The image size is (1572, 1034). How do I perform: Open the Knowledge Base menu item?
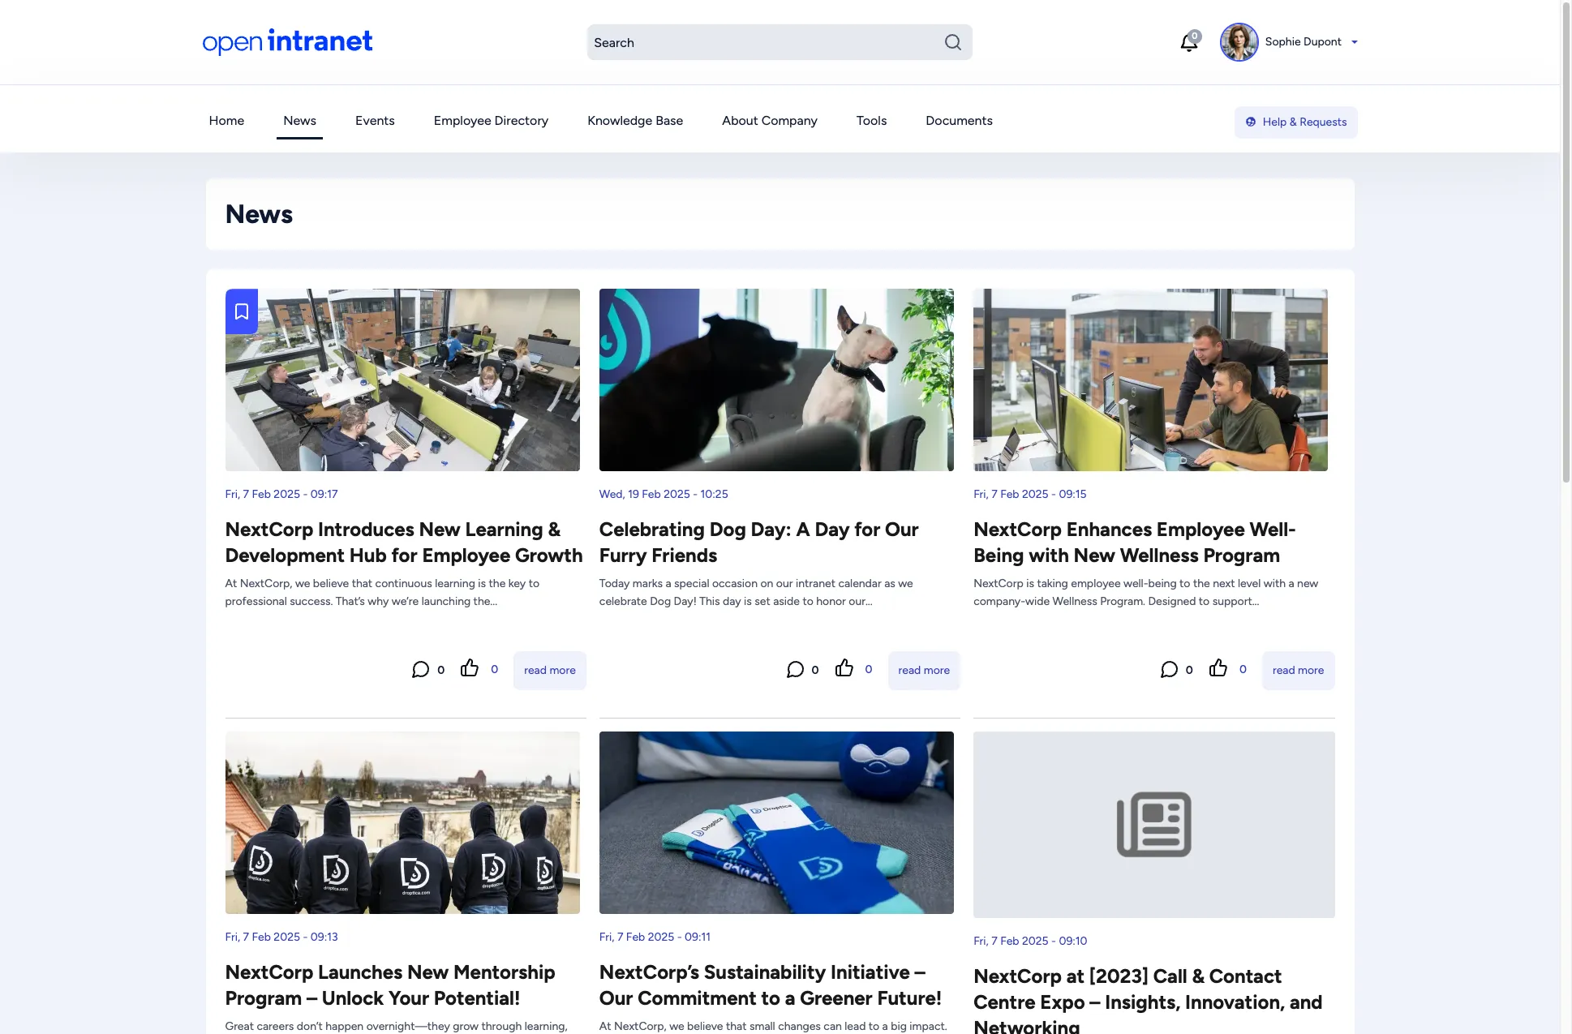point(635,120)
